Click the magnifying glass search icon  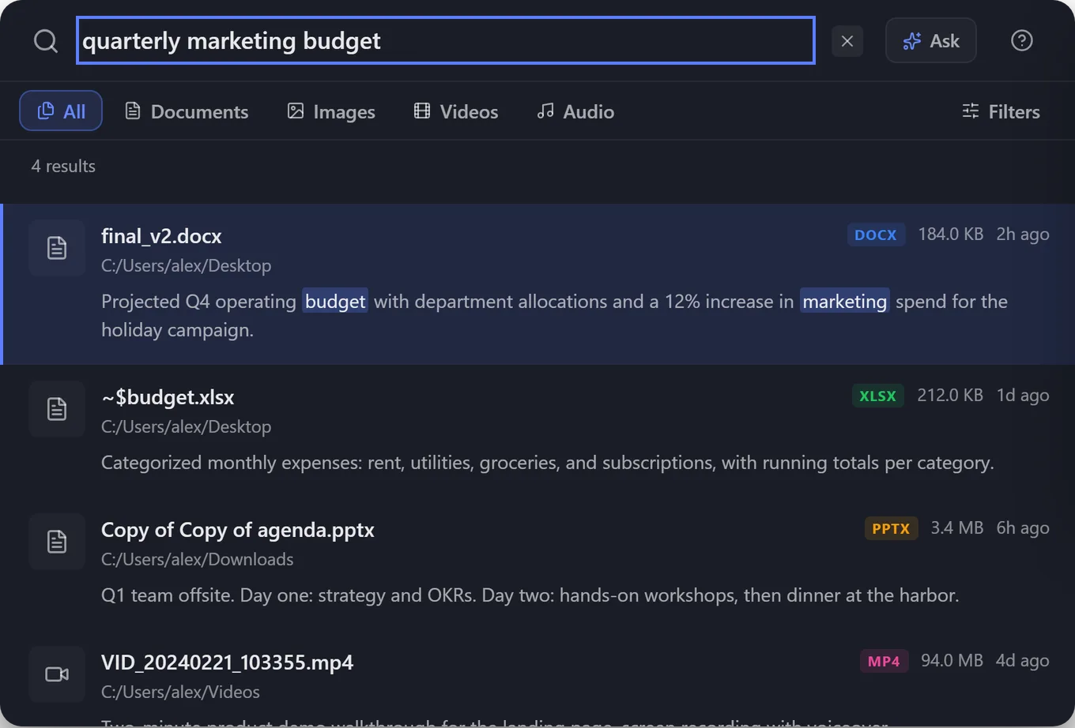click(46, 41)
